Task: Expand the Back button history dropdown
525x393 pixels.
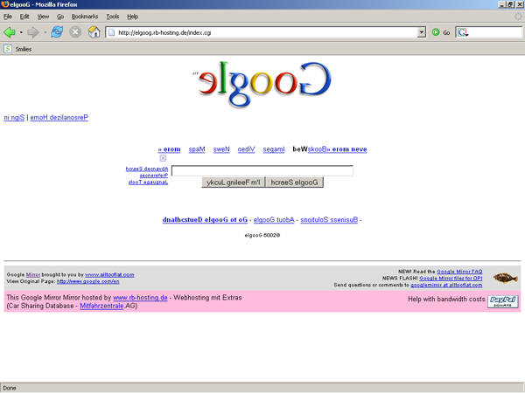Action: [21, 32]
